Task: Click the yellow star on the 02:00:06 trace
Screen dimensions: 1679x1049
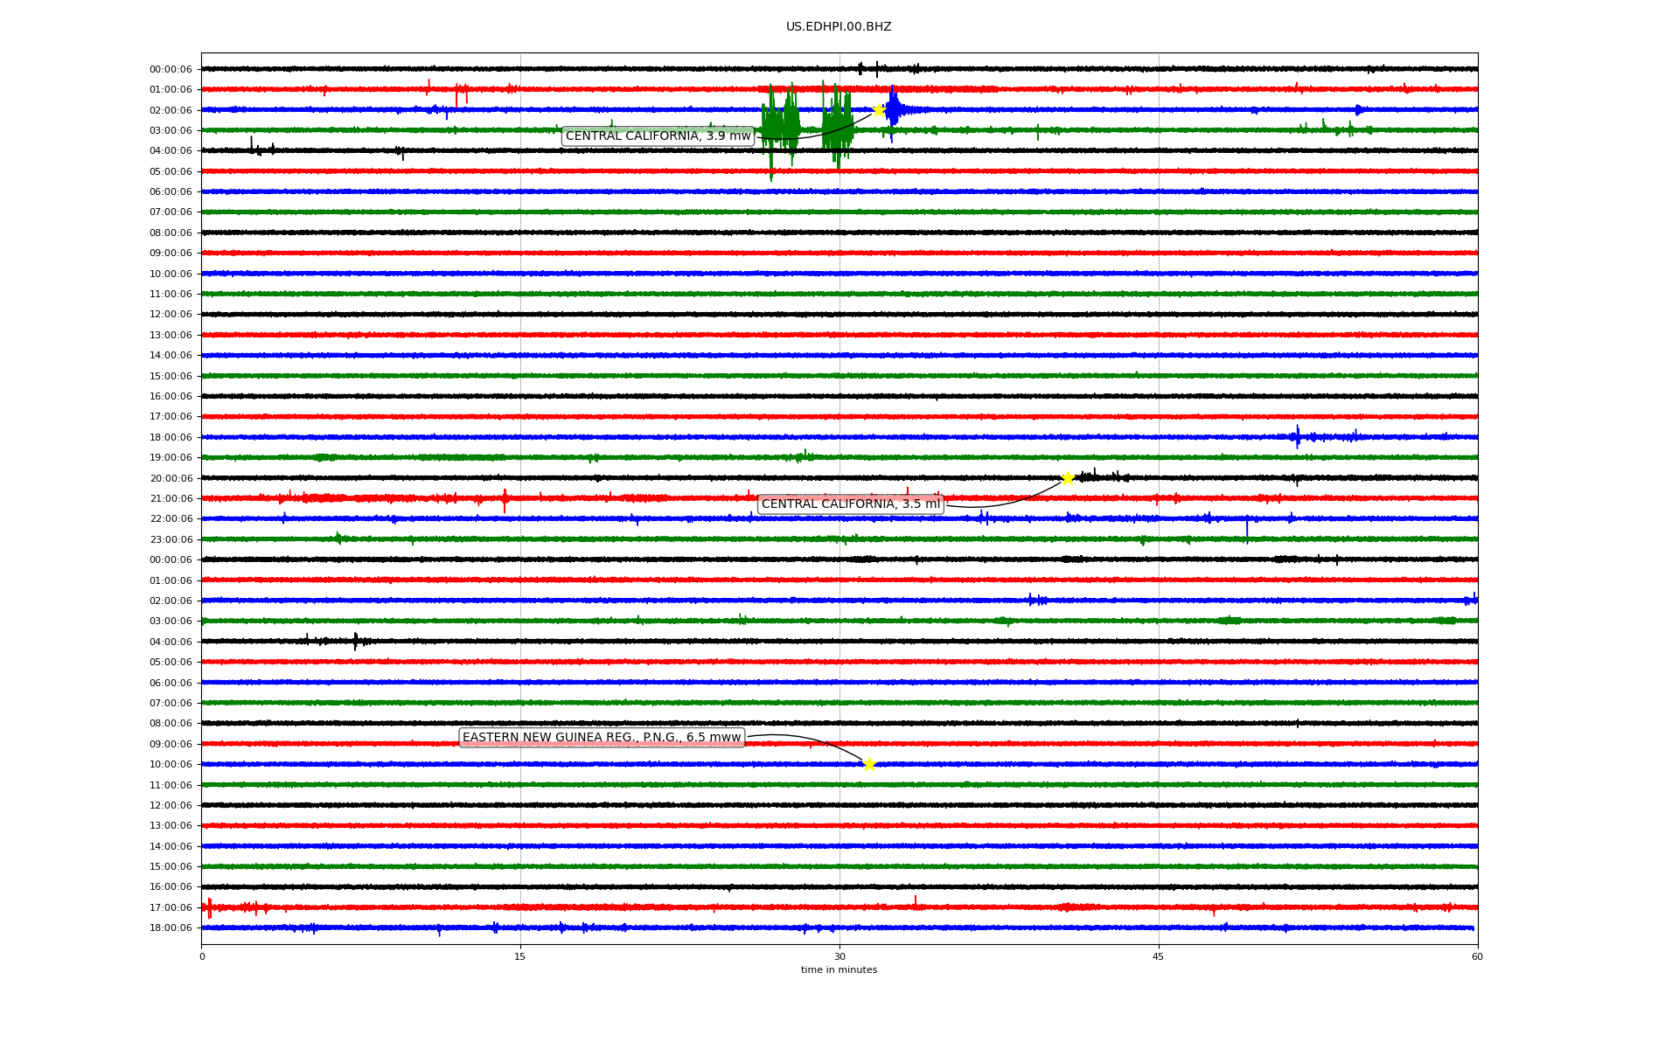Action: click(879, 110)
